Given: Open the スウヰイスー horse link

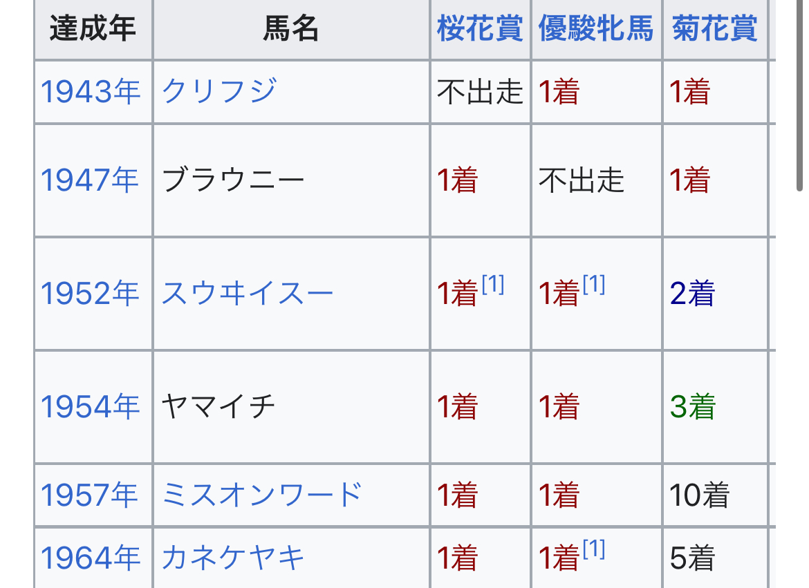Looking at the screenshot, I should (x=248, y=294).
